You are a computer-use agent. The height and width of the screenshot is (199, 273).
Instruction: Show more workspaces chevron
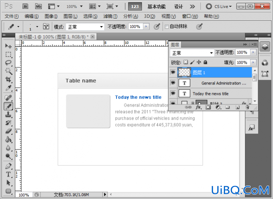point(192,7)
